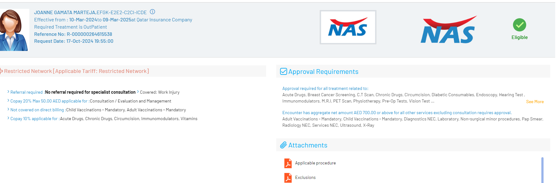Image resolution: width=559 pixels, height=183 pixels.
Task: Click the Eligible status label
Action: tap(519, 37)
